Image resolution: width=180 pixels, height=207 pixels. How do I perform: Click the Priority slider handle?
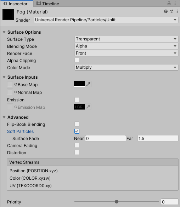(x=117, y=202)
